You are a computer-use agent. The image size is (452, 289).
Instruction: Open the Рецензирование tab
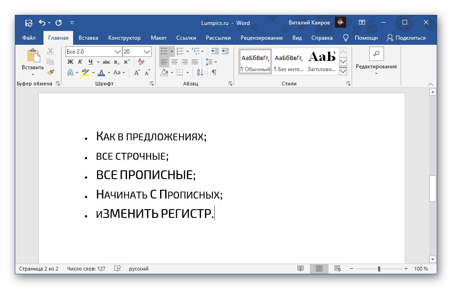(x=261, y=38)
